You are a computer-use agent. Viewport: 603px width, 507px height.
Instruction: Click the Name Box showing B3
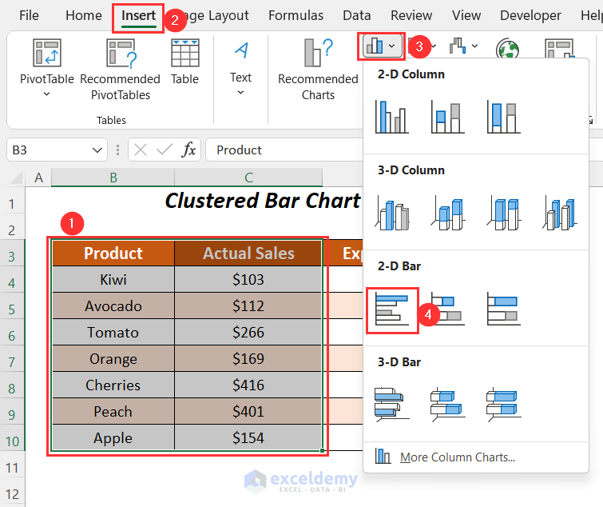pyautogui.click(x=57, y=150)
